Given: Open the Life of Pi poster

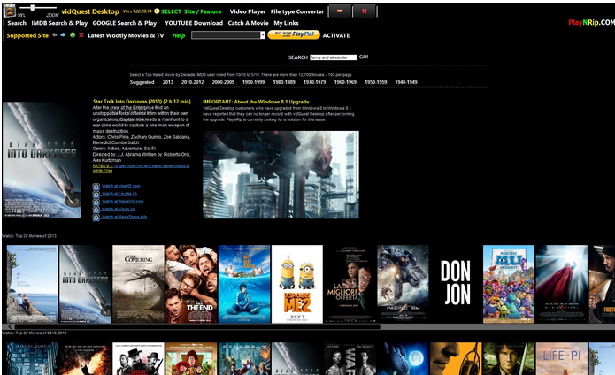Looking at the screenshot, I should pyautogui.click(x=562, y=358).
